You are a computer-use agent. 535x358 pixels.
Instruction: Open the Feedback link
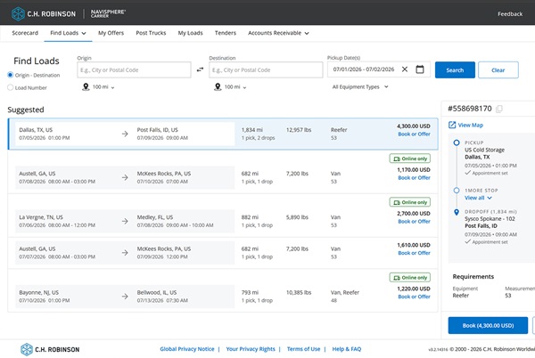pyautogui.click(x=510, y=14)
